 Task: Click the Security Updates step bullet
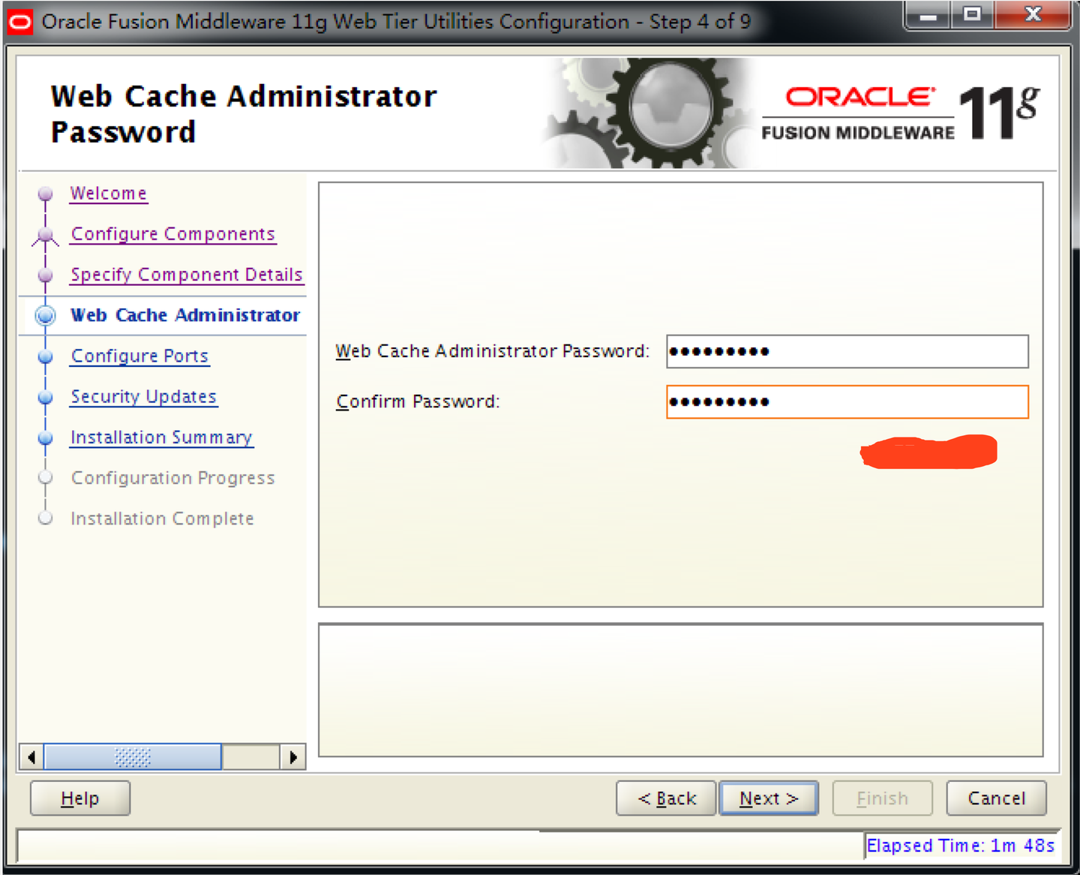click(x=45, y=397)
